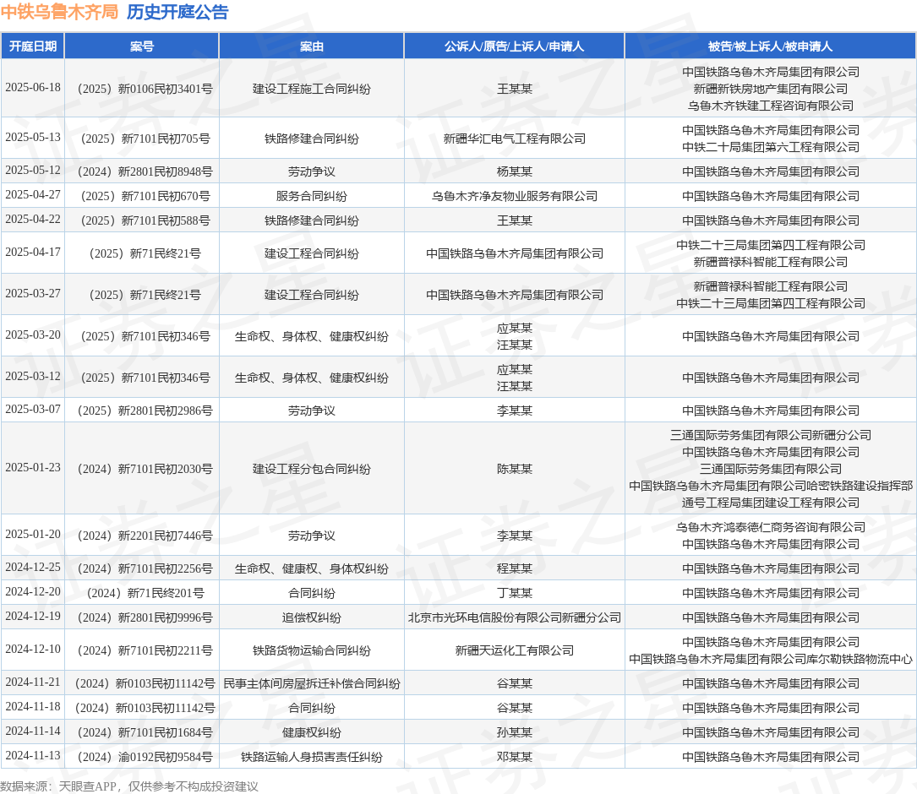
Task: Click the heading 历史开庭公告
Action: point(177,12)
